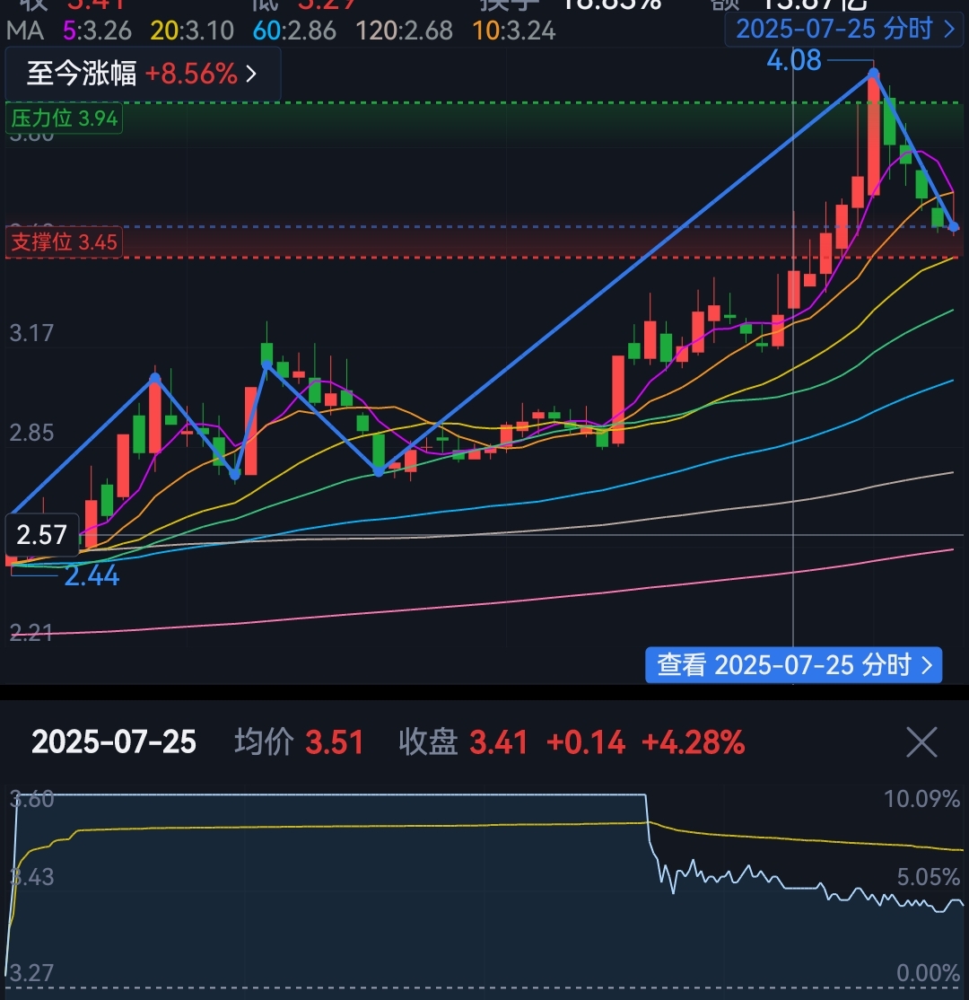
Task: Select the 支撑位 3.45 label
Action: [64, 242]
